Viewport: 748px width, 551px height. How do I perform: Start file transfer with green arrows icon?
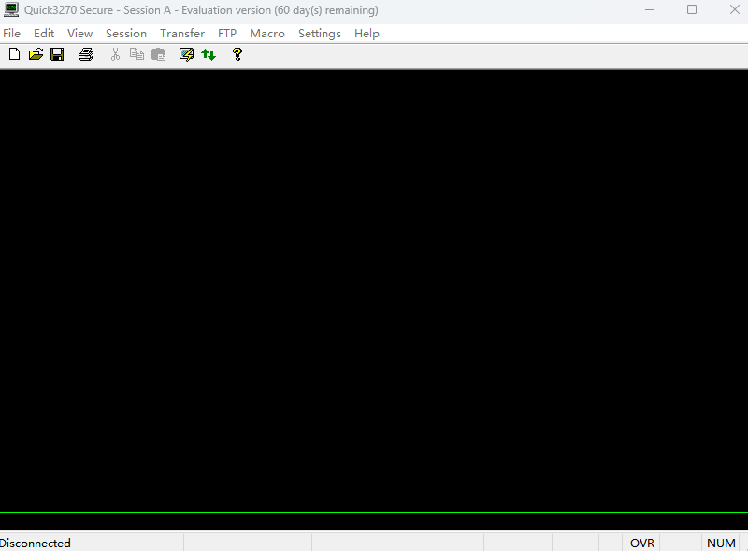[209, 54]
